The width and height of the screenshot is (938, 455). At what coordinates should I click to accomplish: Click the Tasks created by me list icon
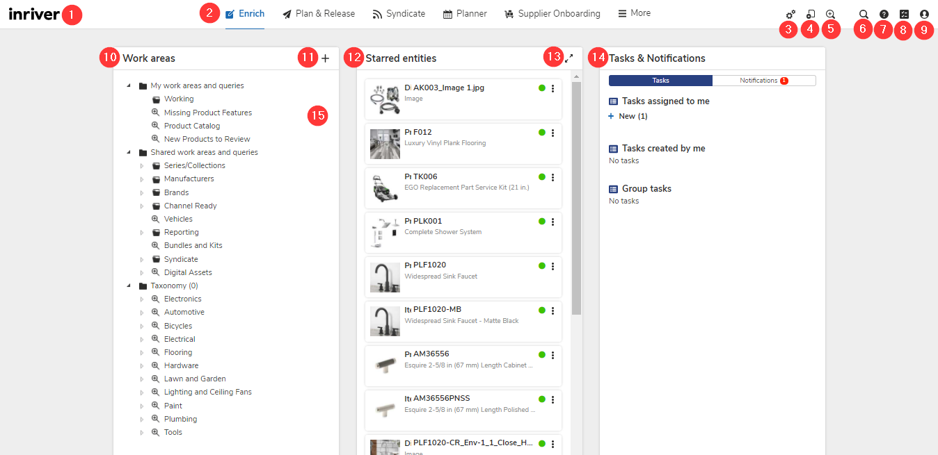[x=613, y=149]
